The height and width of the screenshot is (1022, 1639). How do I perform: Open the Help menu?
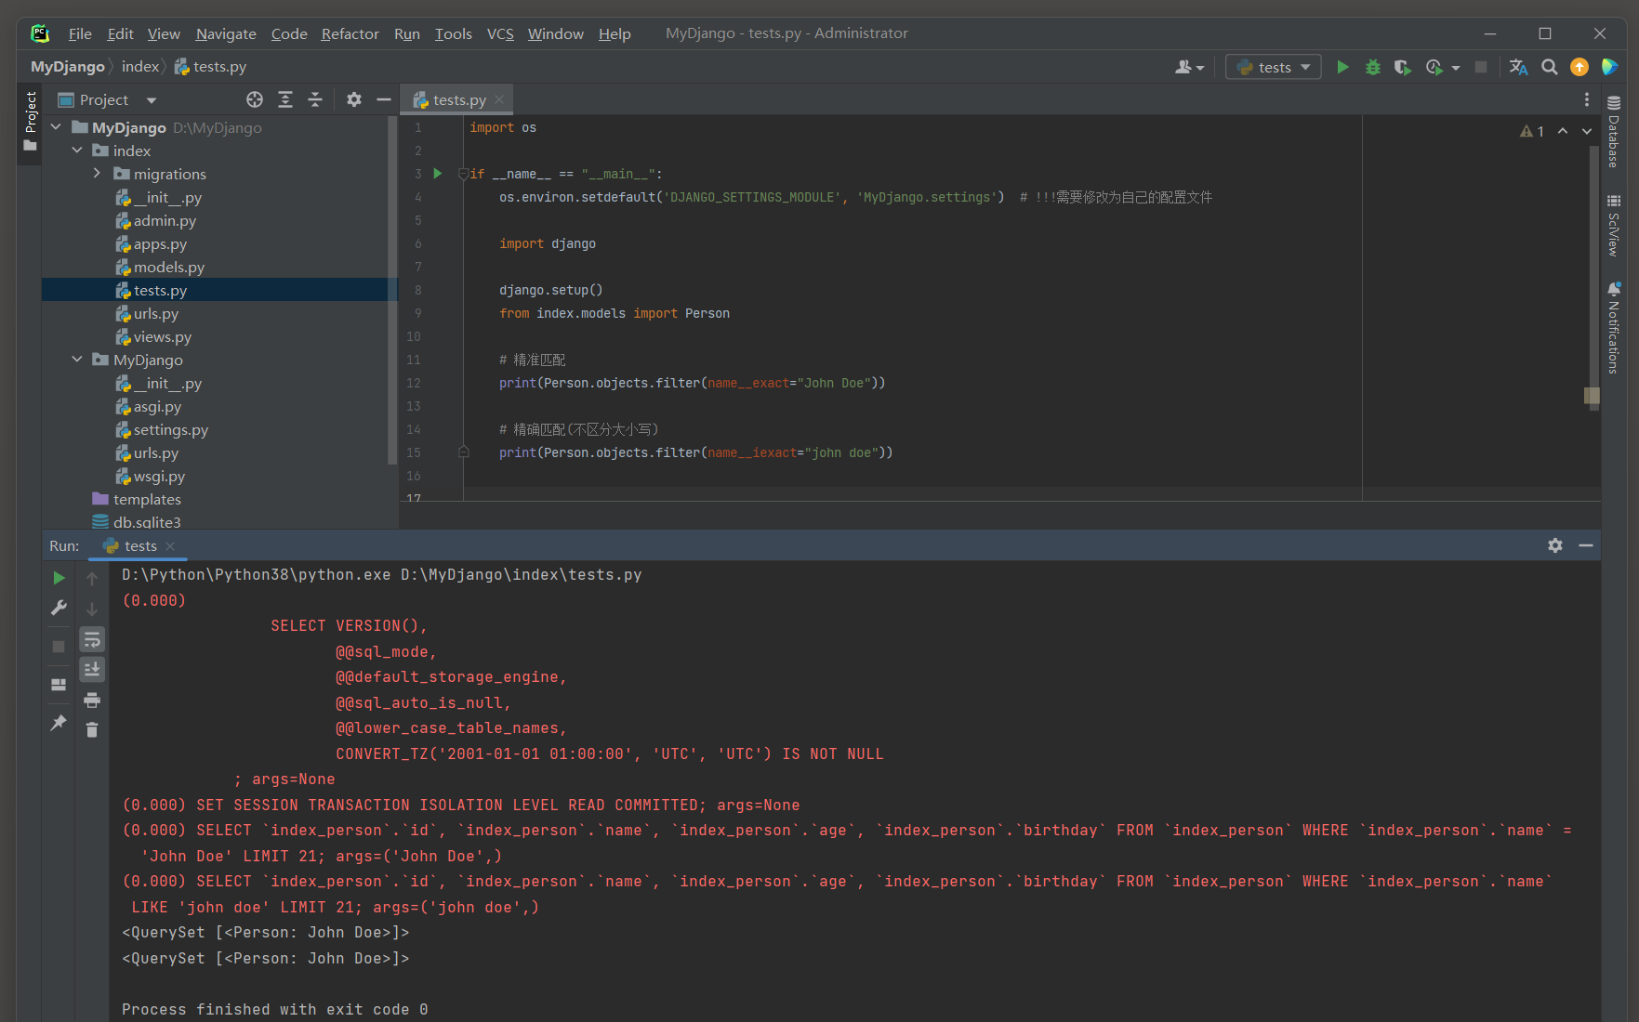point(615,33)
